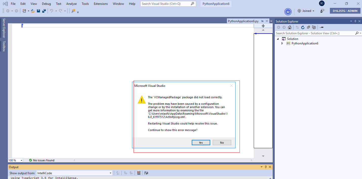
Task: Click the Undo arrow icon
Action: click(x=52, y=11)
